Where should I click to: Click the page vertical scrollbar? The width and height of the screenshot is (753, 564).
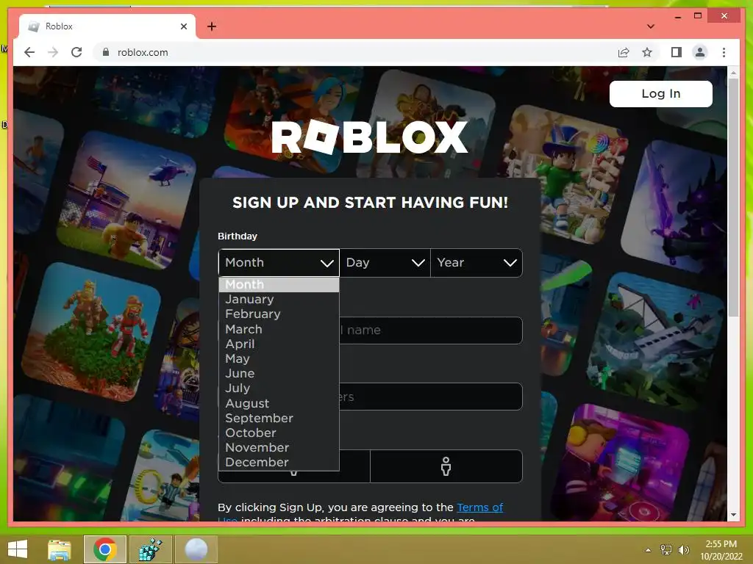(x=733, y=198)
